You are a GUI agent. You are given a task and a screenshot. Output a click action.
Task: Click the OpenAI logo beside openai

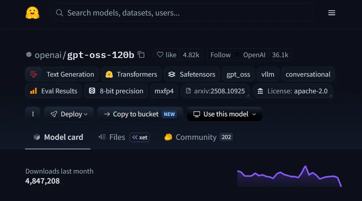(x=29, y=54)
